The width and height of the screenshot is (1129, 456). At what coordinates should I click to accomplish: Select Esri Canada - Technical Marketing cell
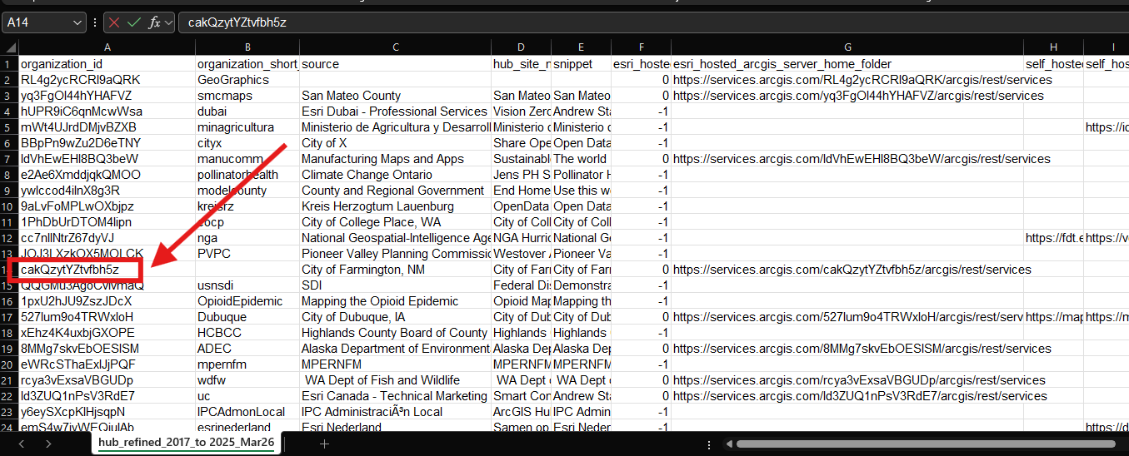tap(395, 396)
